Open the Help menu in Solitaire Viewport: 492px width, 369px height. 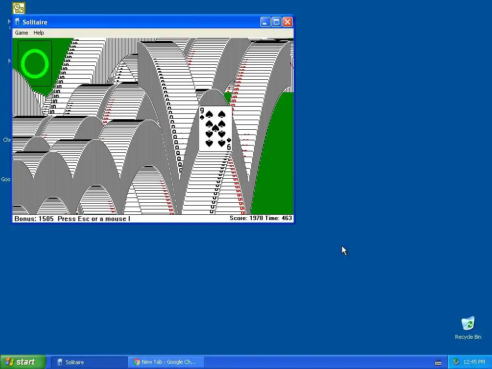[x=38, y=33]
